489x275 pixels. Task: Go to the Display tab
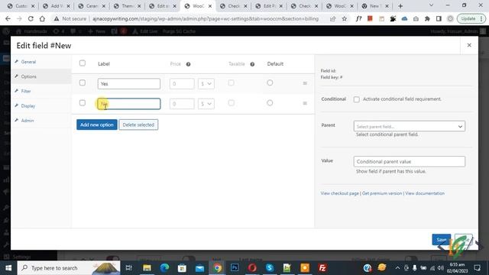click(28, 105)
